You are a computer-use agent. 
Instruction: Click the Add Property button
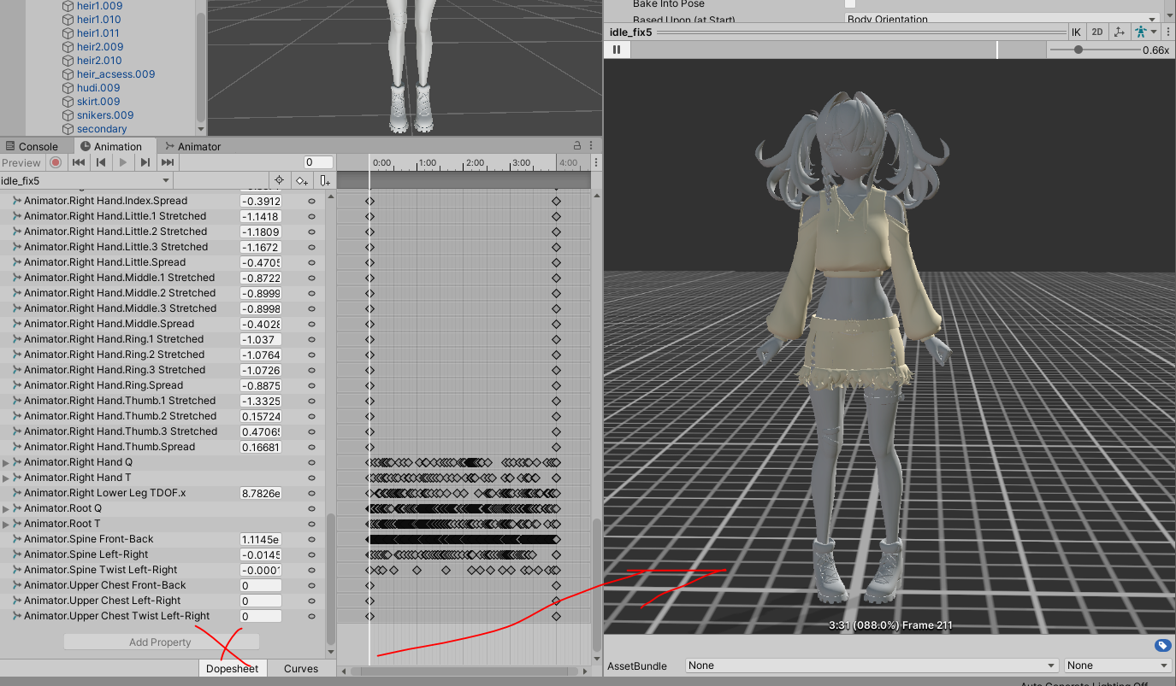point(161,642)
